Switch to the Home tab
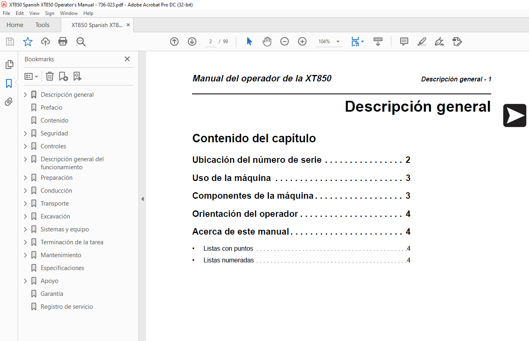The width and height of the screenshot is (529, 341). click(x=15, y=25)
